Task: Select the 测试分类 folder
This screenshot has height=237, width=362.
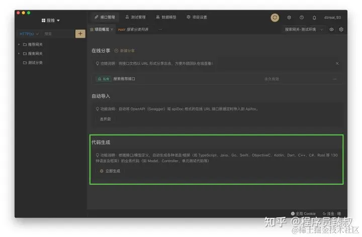Action: (x=33, y=62)
